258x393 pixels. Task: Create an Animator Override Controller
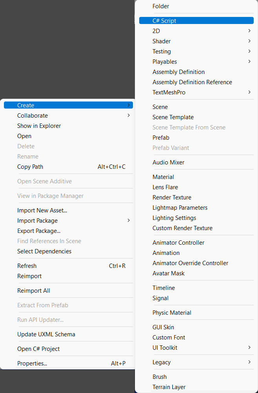(x=196, y=263)
